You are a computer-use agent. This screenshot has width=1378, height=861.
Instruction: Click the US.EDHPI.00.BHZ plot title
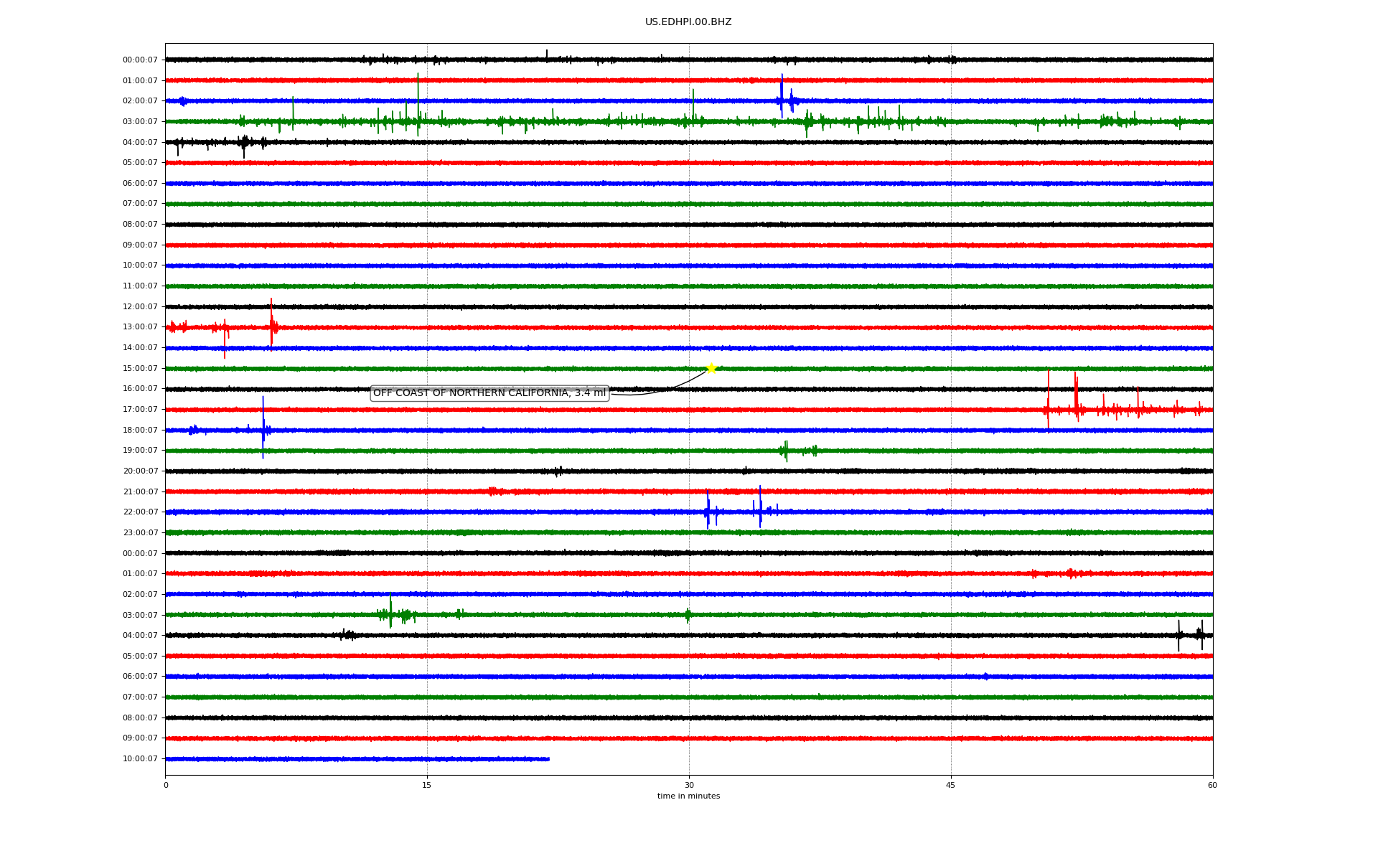pos(688,22)
